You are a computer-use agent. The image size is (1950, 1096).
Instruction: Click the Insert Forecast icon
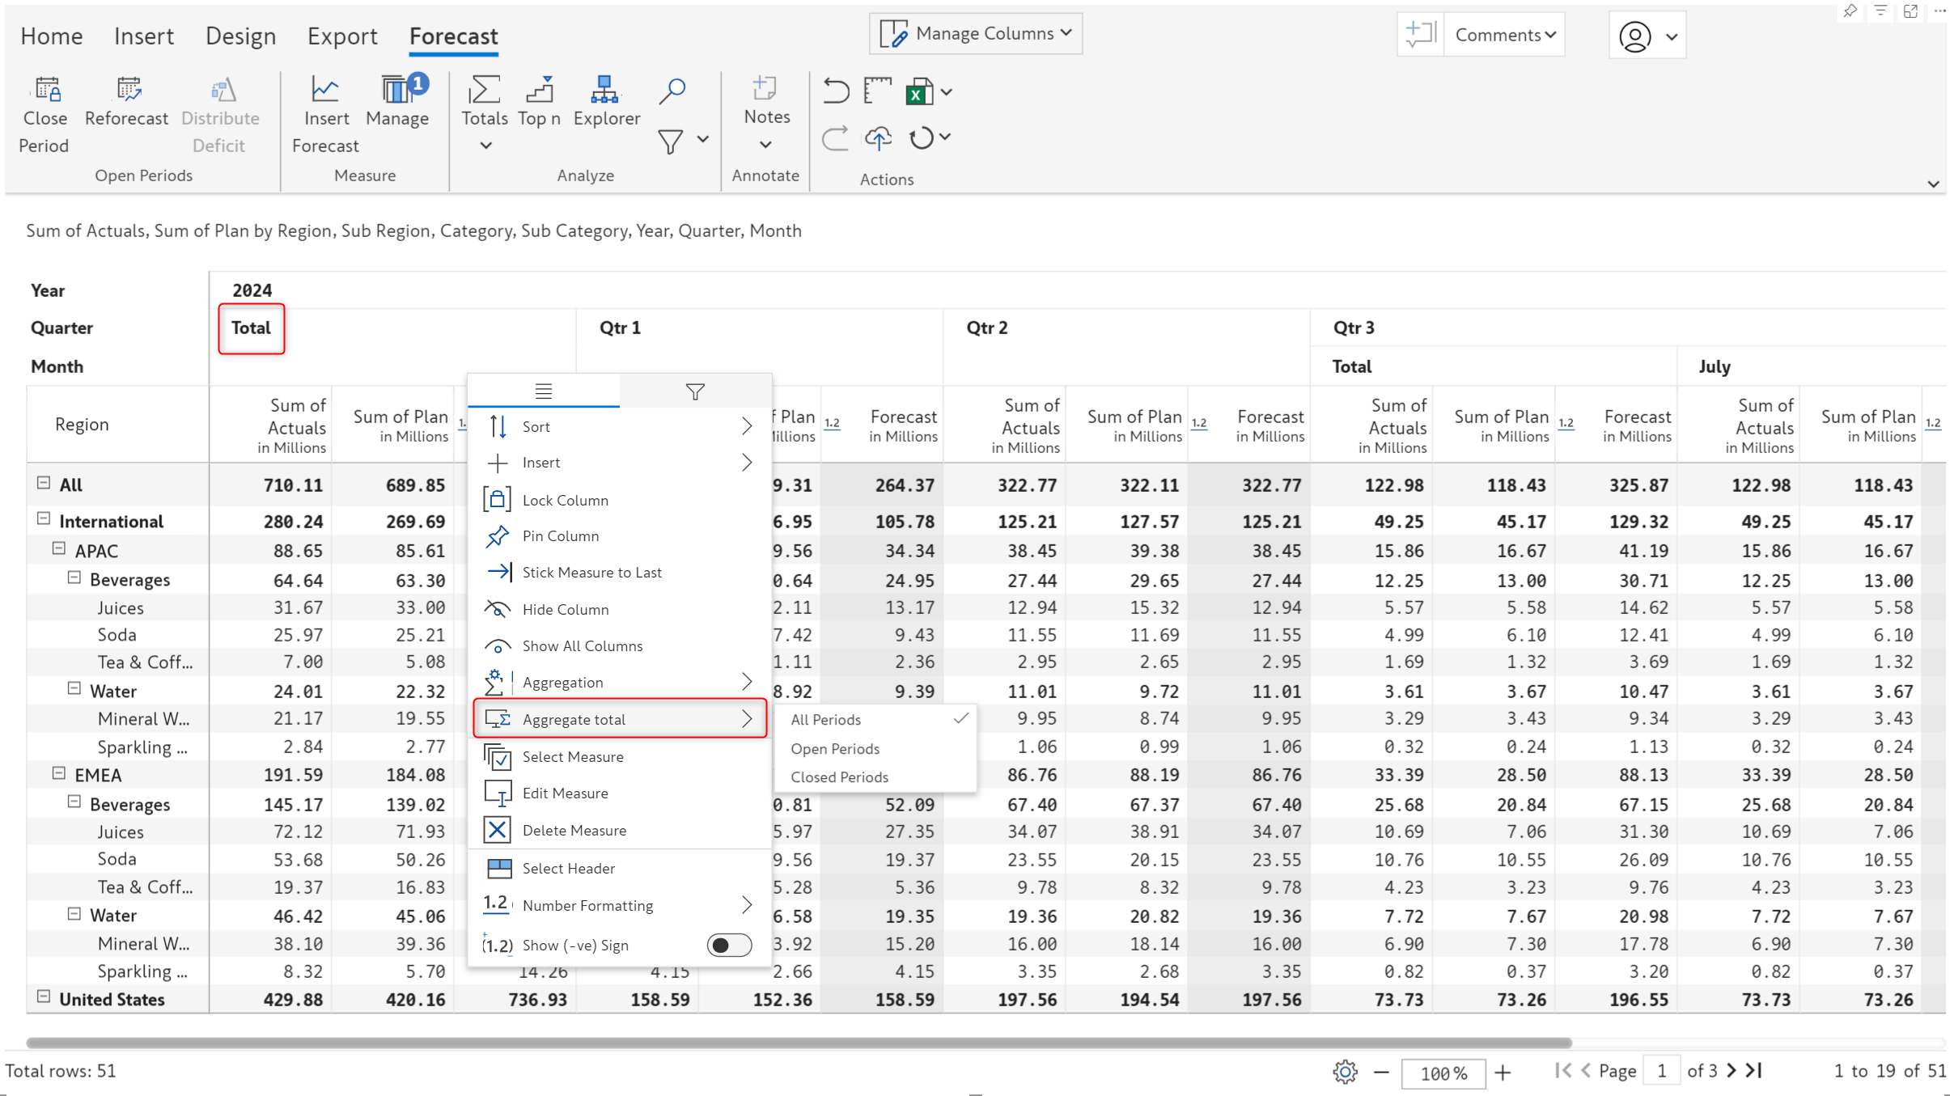pyautogui.click(x=325, y=90)
